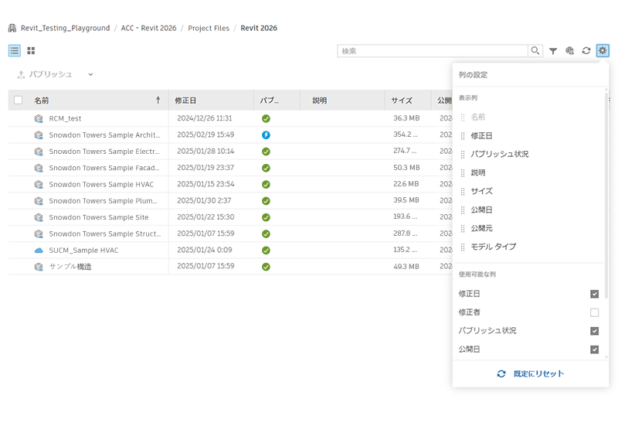
Task: Click size 36.3 MB
Action: [406, 118]
